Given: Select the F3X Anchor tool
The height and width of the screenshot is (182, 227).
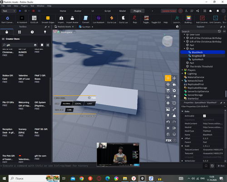Looking at the screenshot, I should [x=168, y=97].
